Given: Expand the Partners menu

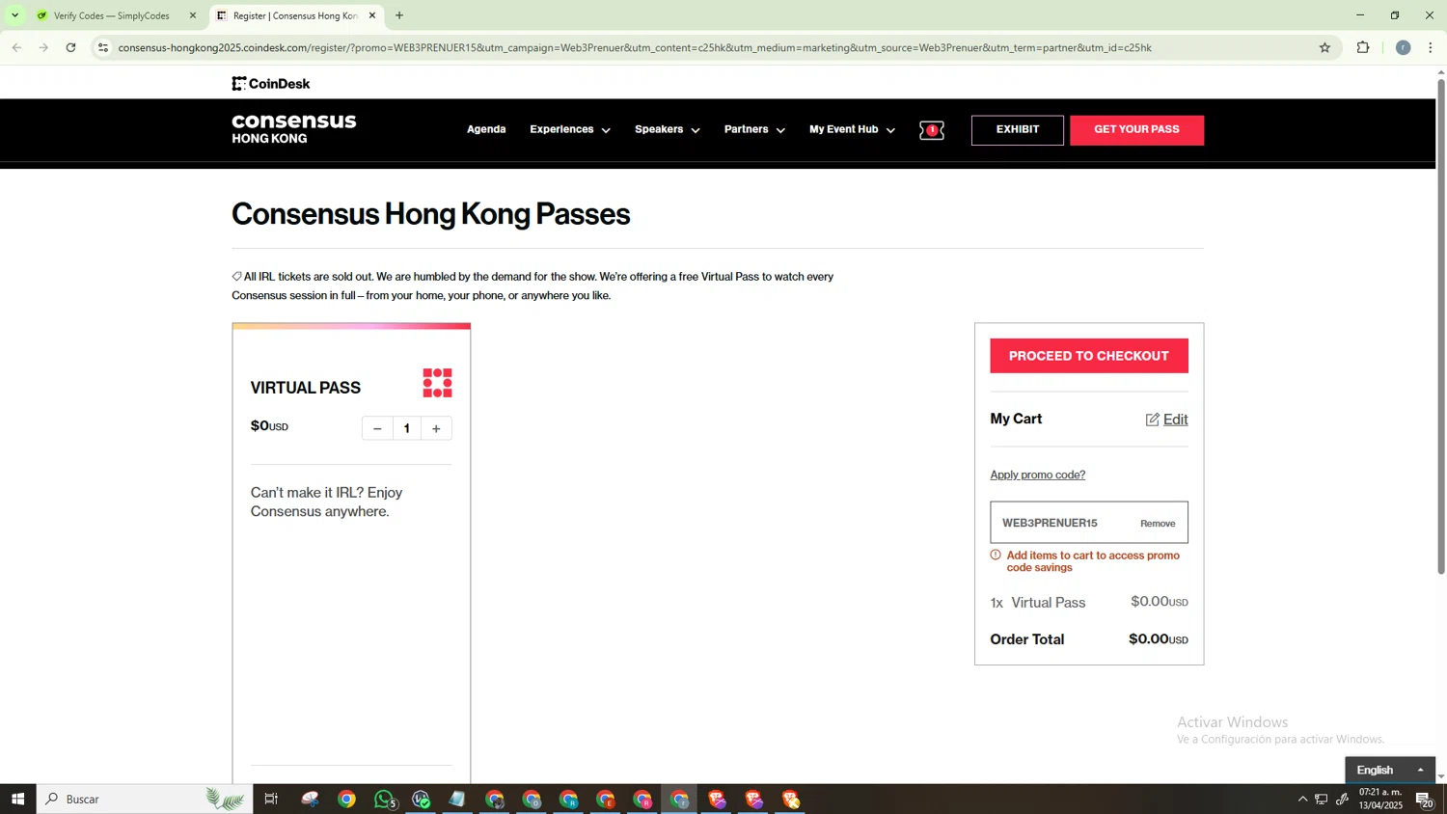Looking at the screenshot, I should click(x=754, y=129).
